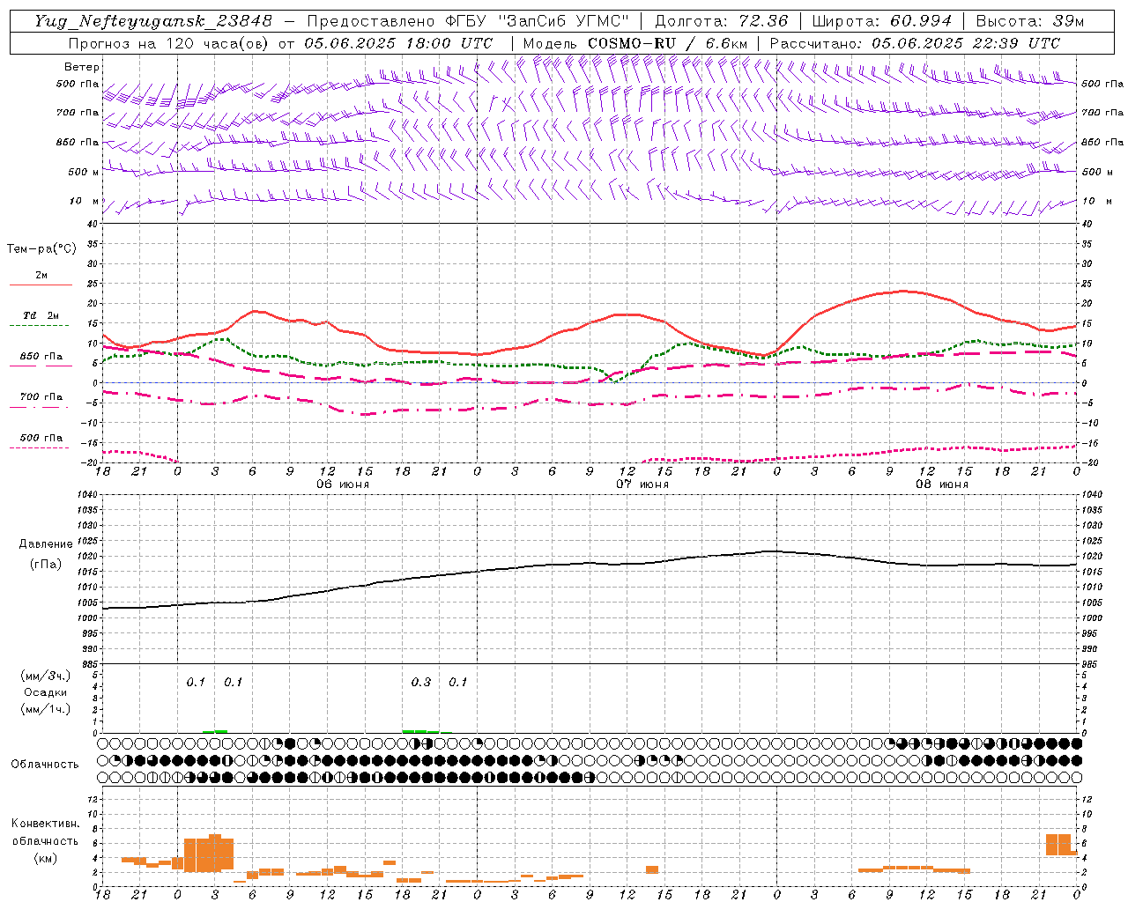The image size is (1128, 902).
Task: Select the Тем-ра(°C) axis title
Action: [41, 249]
